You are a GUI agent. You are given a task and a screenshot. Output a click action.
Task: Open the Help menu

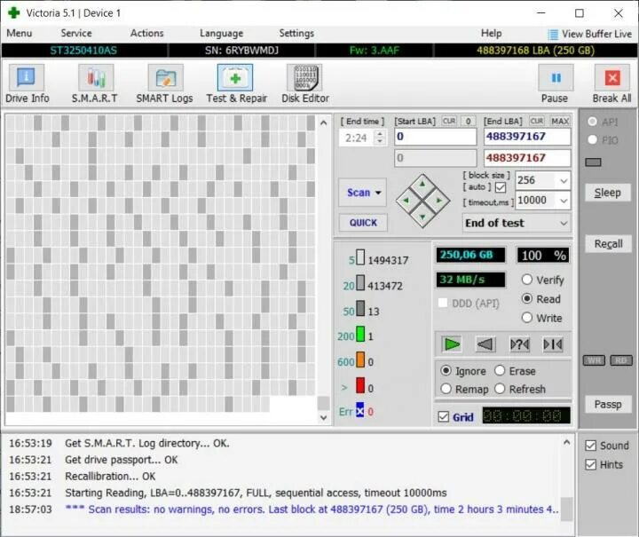pos(491,33)
